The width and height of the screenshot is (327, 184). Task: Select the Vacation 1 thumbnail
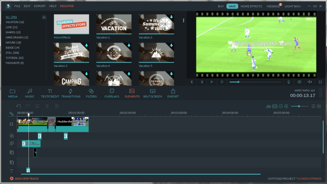coord(114,24)
